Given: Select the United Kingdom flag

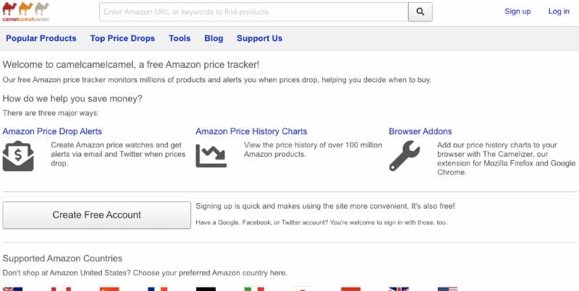Looking at the screenshot, I should coord(400,289).
